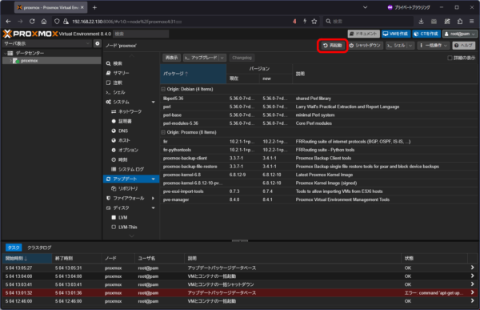Open the browser hamburger menu

click(x=471, y=21)
